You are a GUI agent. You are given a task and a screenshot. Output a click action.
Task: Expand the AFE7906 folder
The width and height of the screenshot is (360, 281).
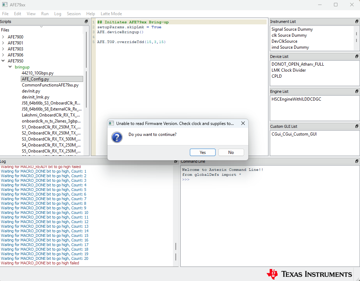click(3, 55)
